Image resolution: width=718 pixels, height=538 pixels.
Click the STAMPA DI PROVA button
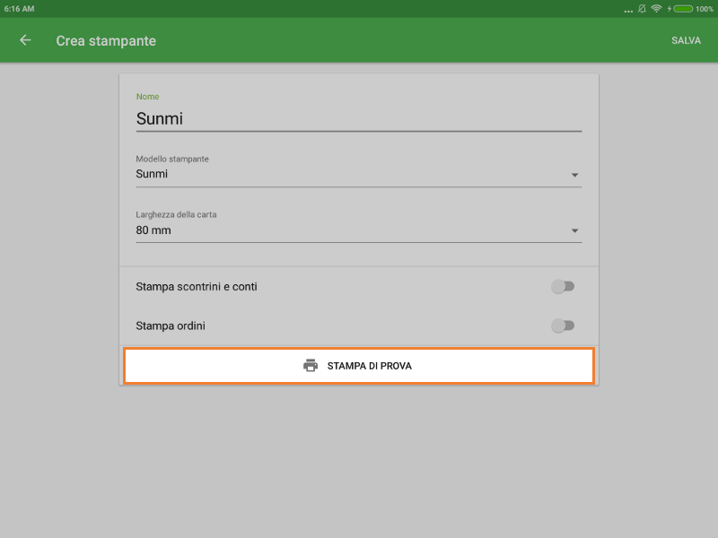tap(358, 366)
